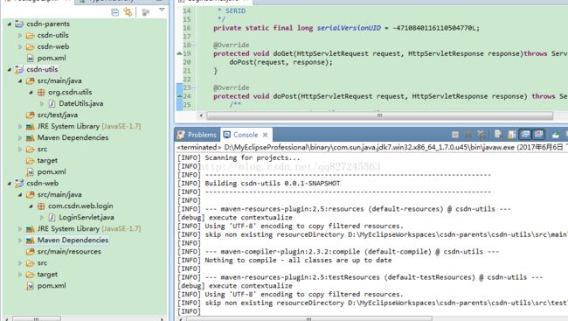Expand JRE System Library in csdn-utils
This screenshot has width=568, height=321.
20,126
